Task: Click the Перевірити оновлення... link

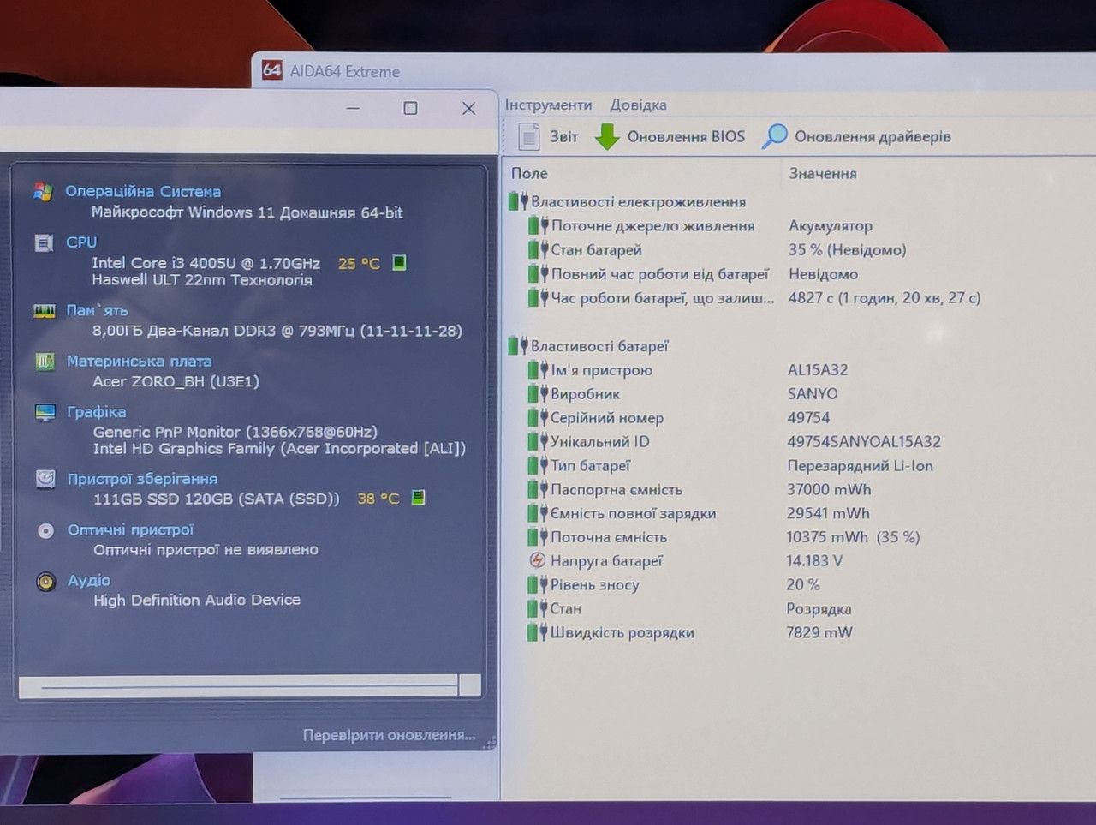Action: pyautogui.click(x=389, y=735)
